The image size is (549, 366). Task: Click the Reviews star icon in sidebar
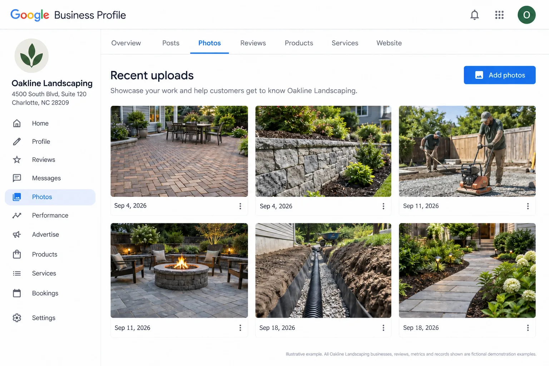coord(17,160)
